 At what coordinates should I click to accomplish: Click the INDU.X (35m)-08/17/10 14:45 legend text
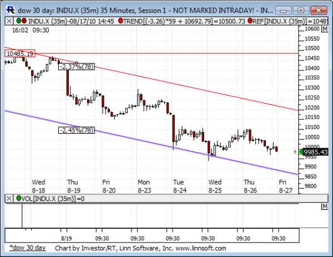coord(71,21)
